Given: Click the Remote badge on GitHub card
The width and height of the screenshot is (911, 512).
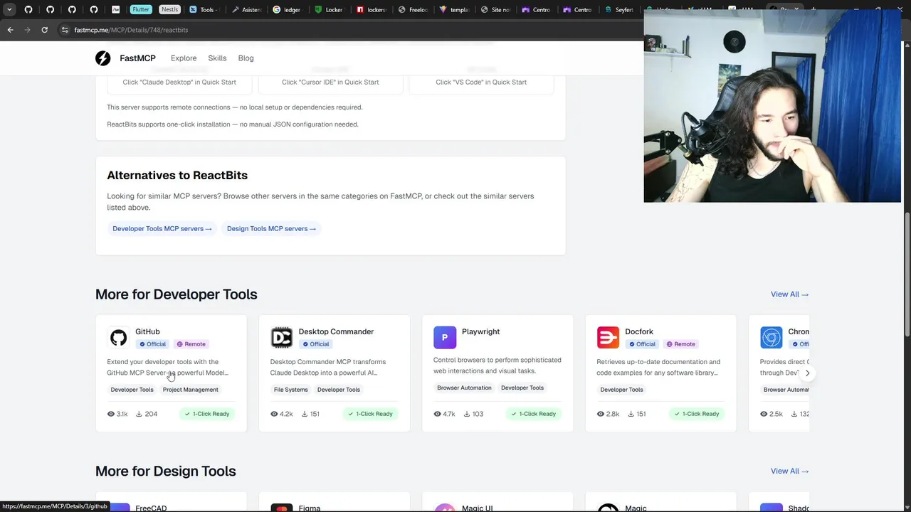Looking at the screenshot, I should [x=191, y=344].
